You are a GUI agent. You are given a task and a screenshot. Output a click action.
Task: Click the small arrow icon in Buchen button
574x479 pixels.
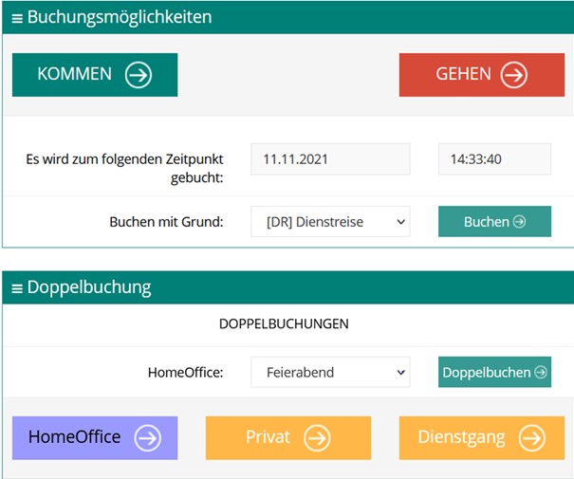(519, 222)
